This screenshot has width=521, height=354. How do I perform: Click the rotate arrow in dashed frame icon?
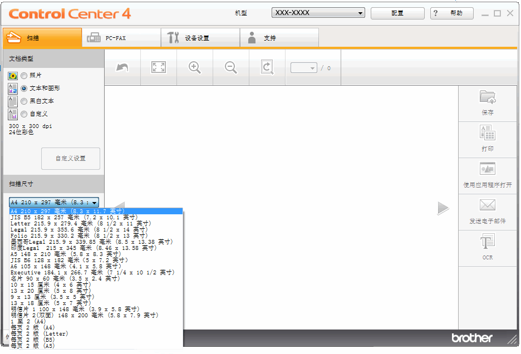267,67
